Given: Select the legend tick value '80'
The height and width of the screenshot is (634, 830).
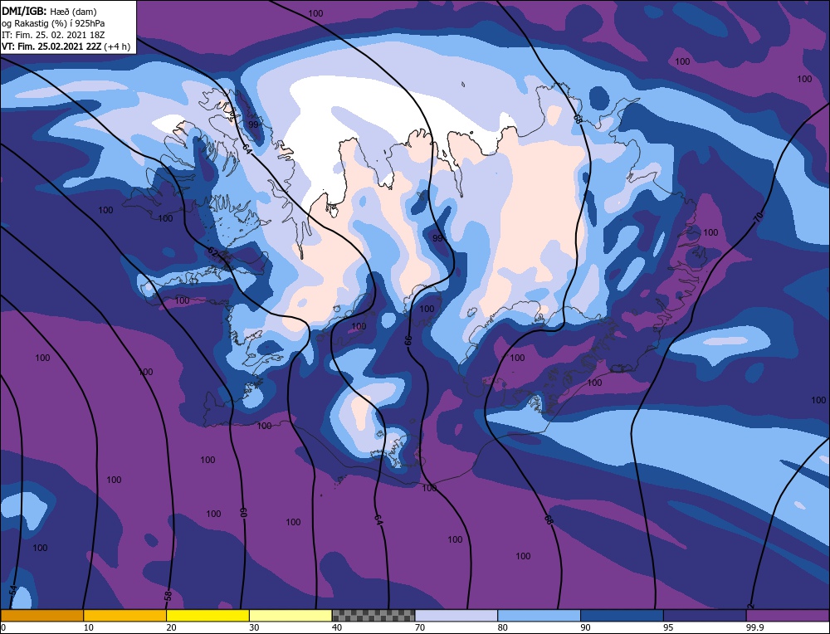Looking at the screenshot, I should 503,627.
